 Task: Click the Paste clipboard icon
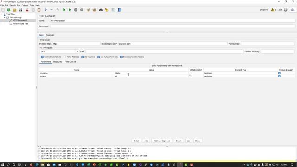[39, 10]
